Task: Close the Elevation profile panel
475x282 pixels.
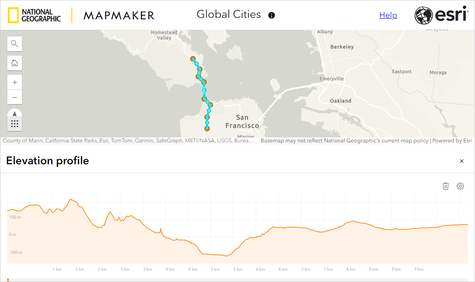Action: 461,161
